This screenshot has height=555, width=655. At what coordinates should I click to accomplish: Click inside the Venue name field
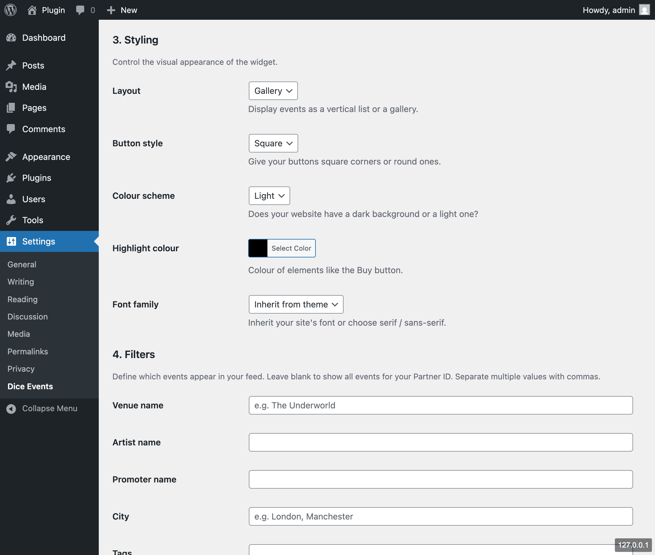[440, 405]
